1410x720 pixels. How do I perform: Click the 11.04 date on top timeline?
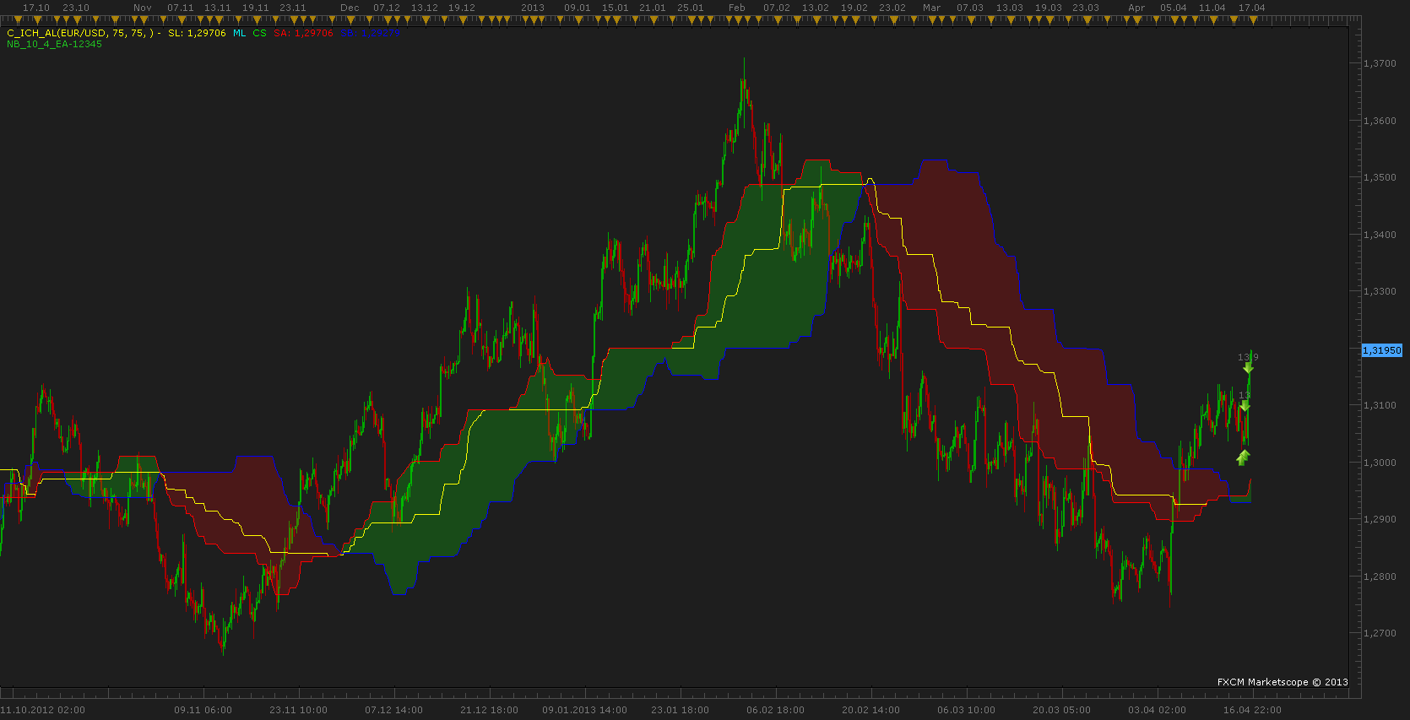click(x=1212, y=8)
